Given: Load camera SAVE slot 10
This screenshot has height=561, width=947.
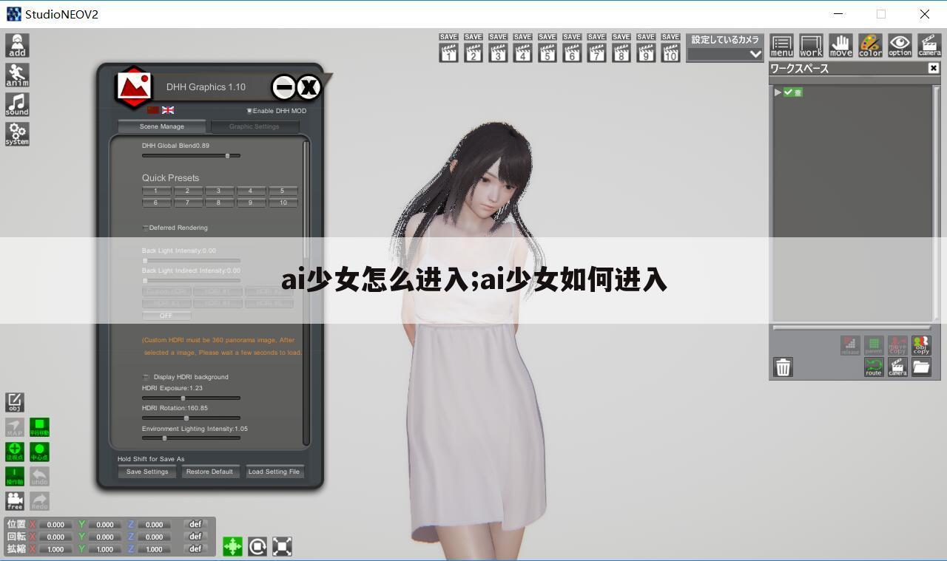Looking at the screenshot, I should 670,48.
